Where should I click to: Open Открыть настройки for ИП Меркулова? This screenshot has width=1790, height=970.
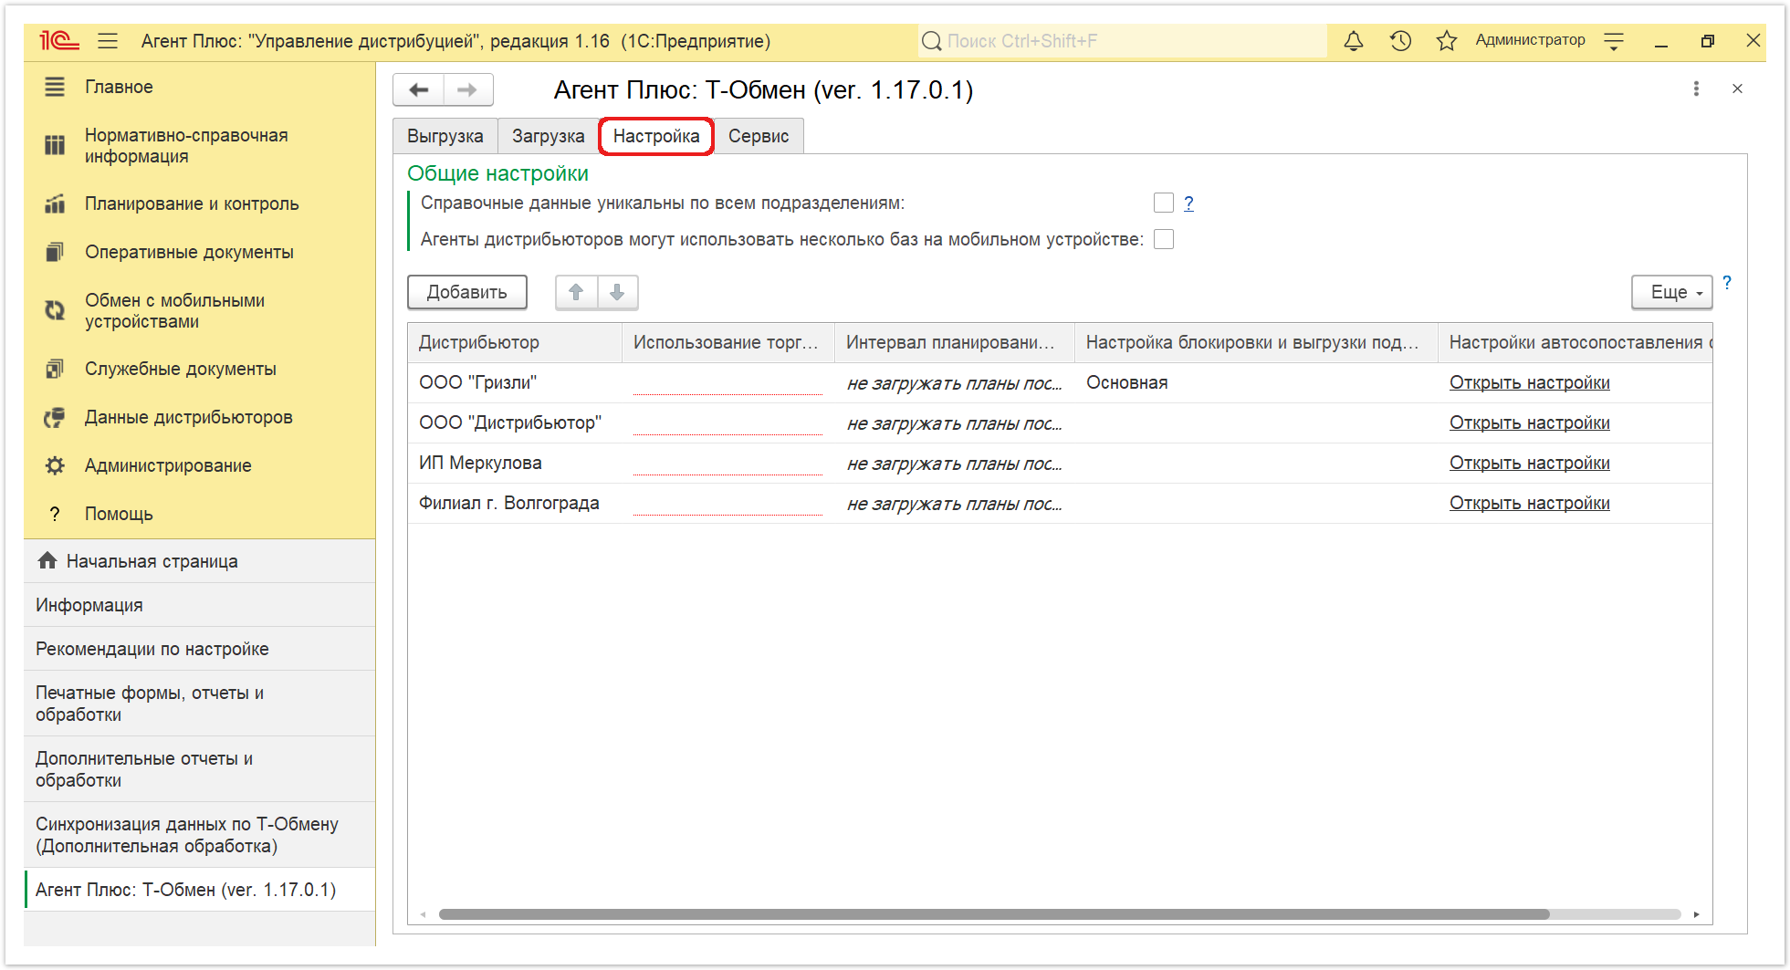(x=1529, y=463)
